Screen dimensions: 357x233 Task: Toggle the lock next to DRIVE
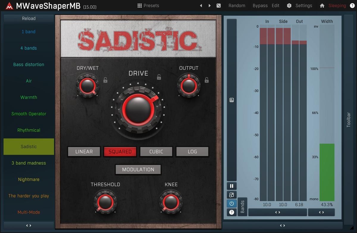coord(159,77)
